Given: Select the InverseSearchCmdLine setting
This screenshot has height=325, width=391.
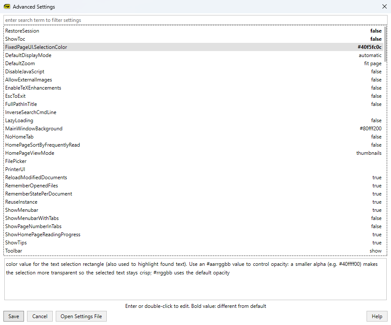Looking at the screenshot, I should point(193,112).
